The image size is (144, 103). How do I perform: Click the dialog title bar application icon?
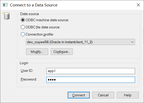point(5,5)
